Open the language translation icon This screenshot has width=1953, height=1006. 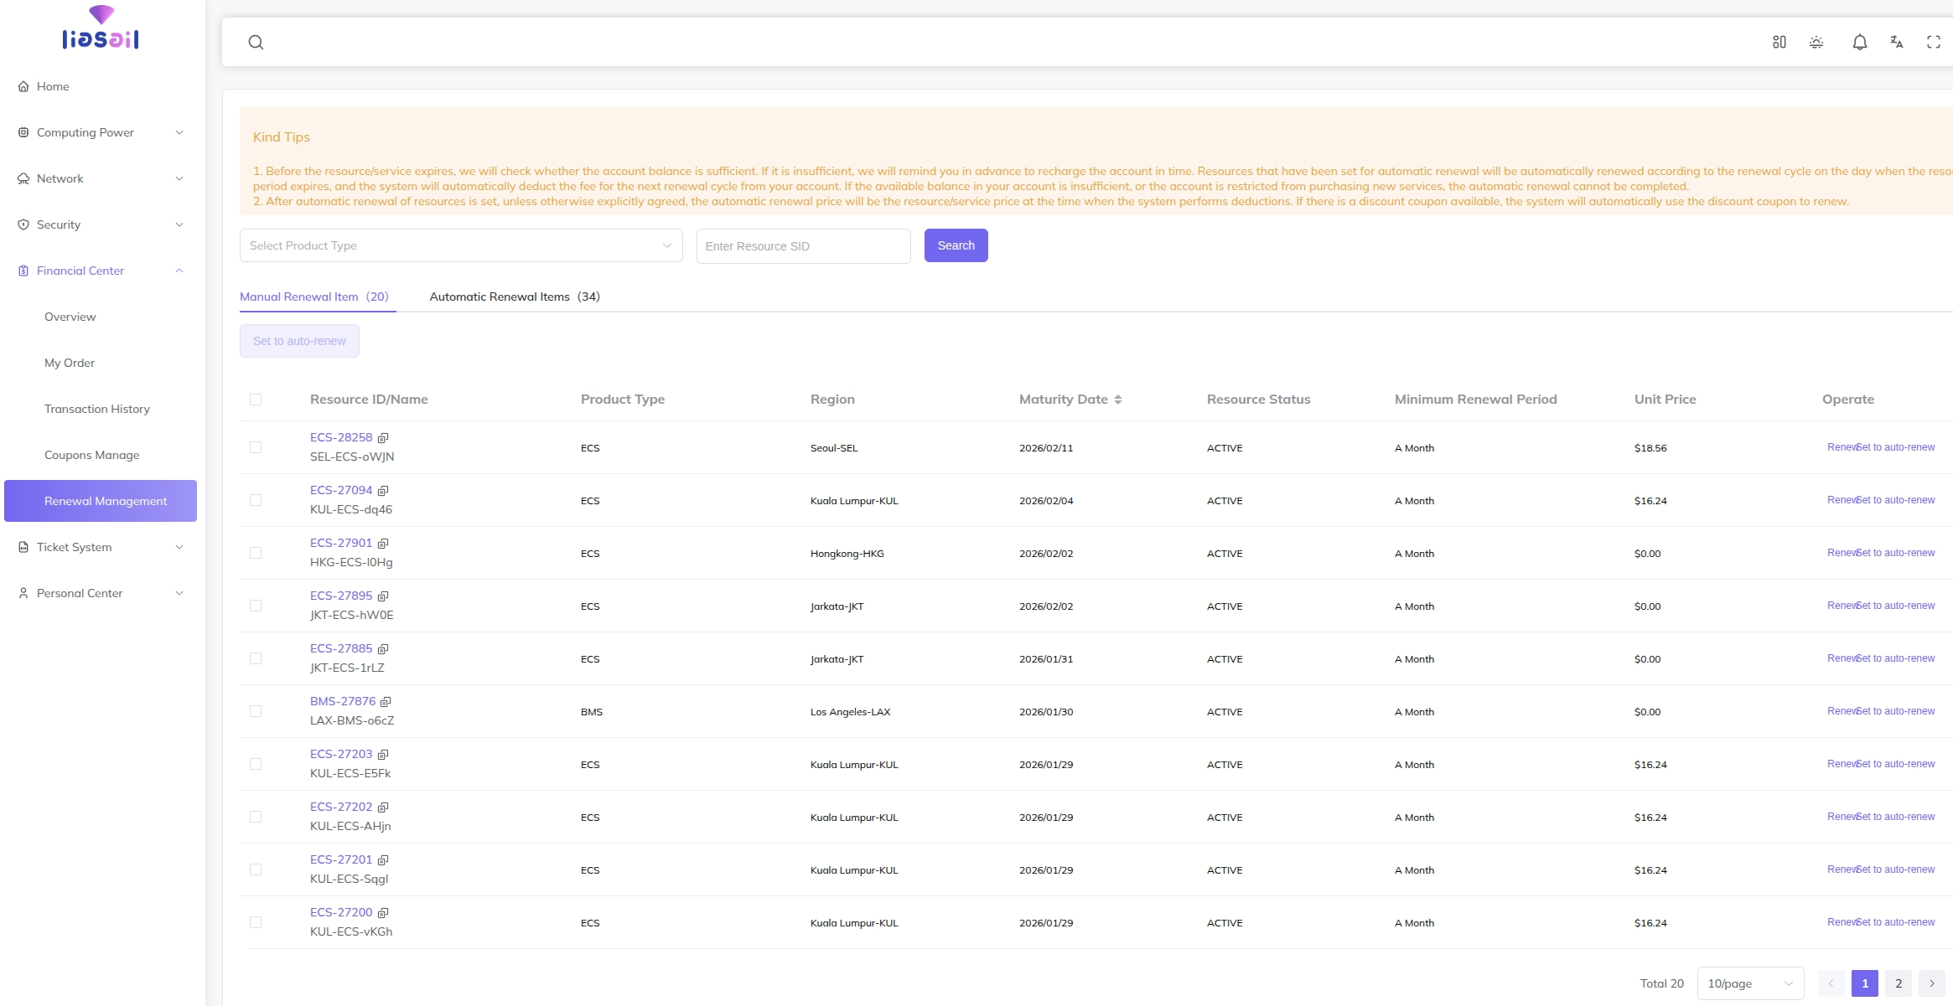(1896, 42)
